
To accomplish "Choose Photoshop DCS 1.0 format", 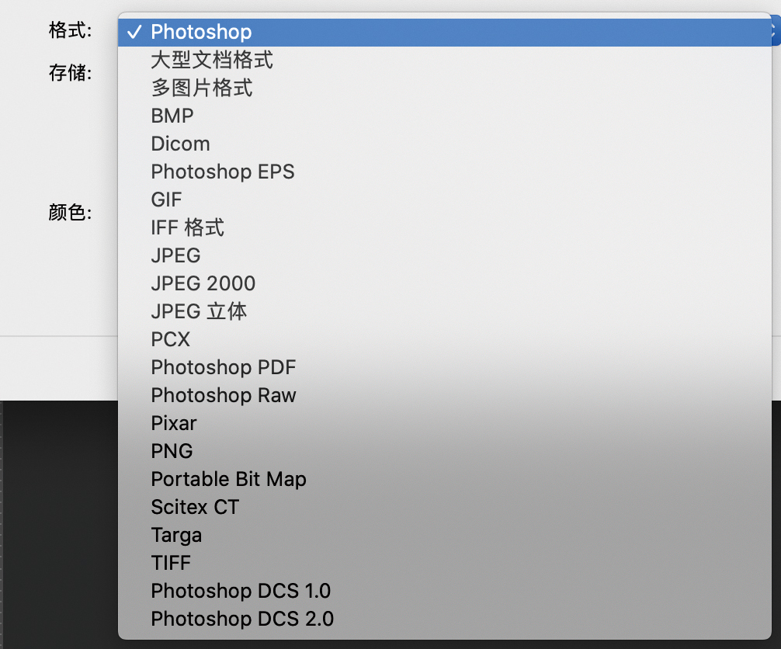I will coord(444,591).
